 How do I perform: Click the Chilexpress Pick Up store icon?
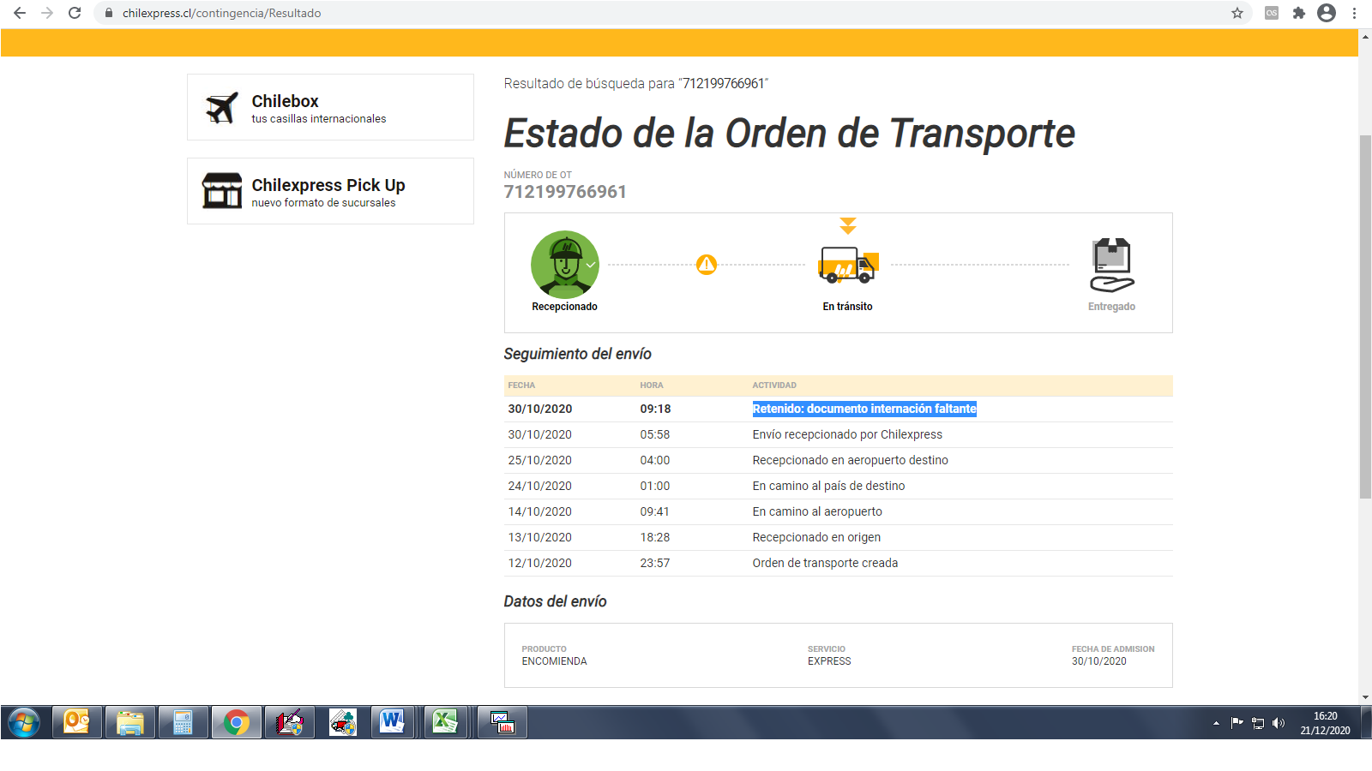click(x=222, y=191)
